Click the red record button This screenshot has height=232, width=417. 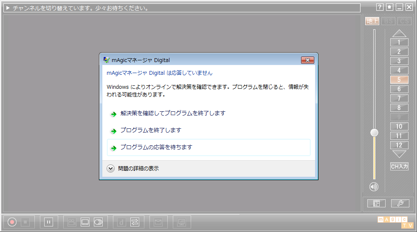pyautogui.click(x=12, y=222)
